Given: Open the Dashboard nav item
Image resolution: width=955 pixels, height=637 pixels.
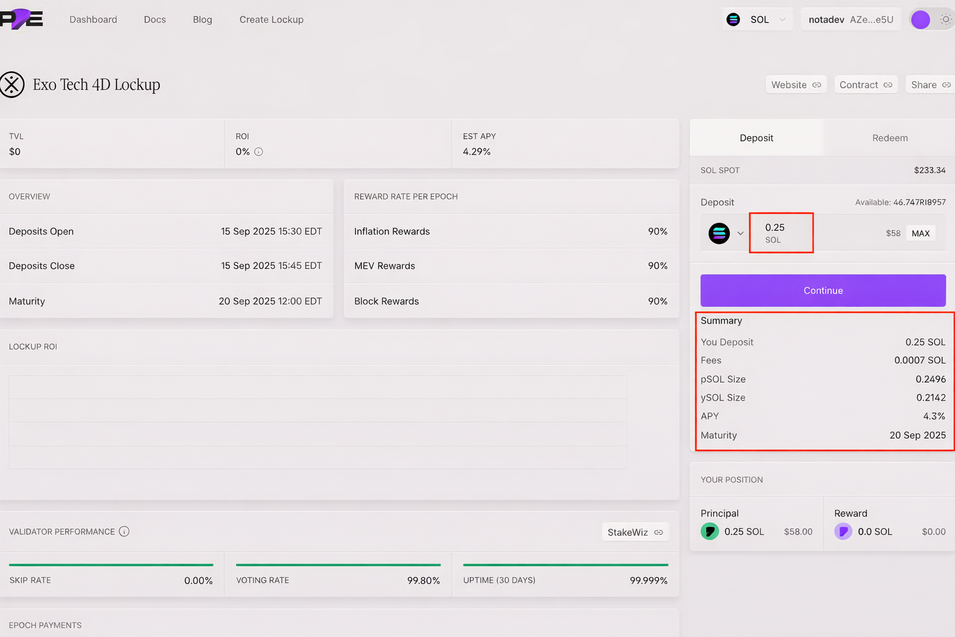Looking at the screenshot, I should [x=93, y=20].
